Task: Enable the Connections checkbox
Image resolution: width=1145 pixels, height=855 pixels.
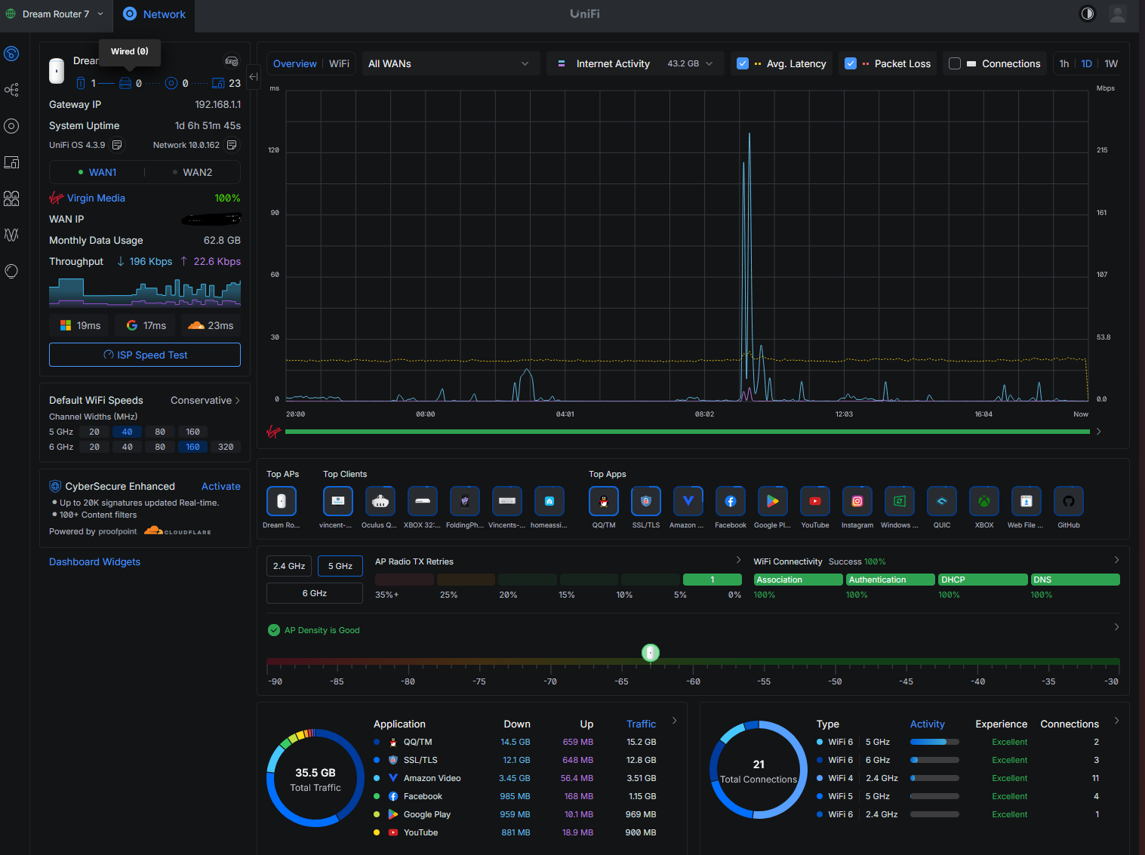Action: tap(955, 64)
